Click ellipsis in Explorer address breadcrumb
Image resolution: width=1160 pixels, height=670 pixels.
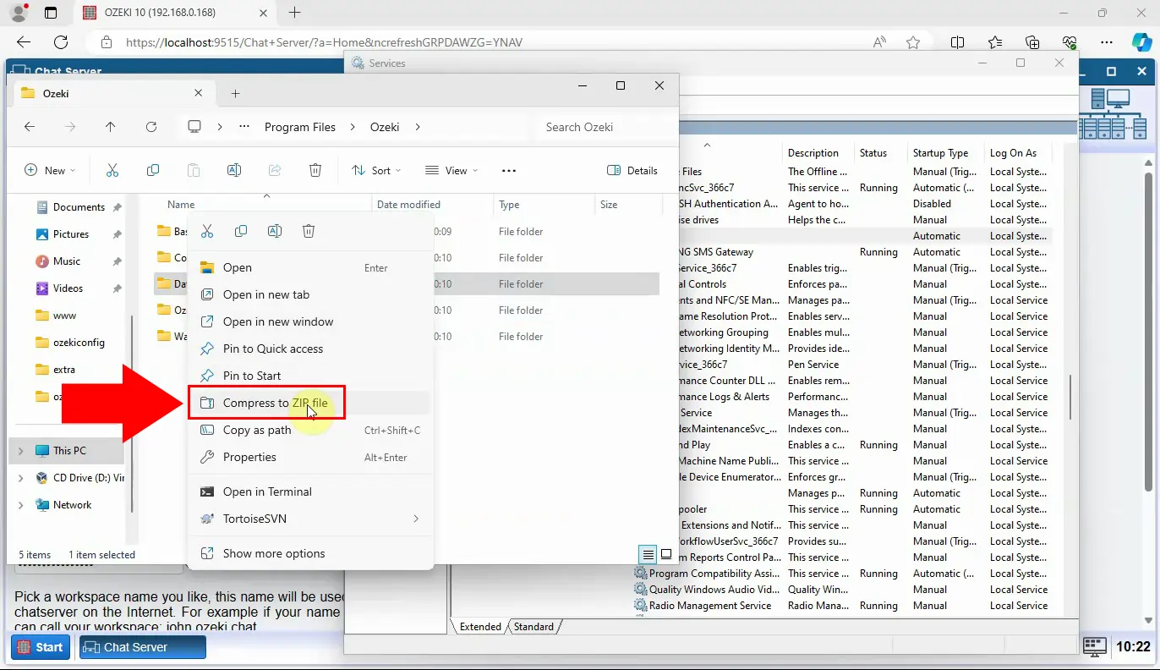click(244, 127)
